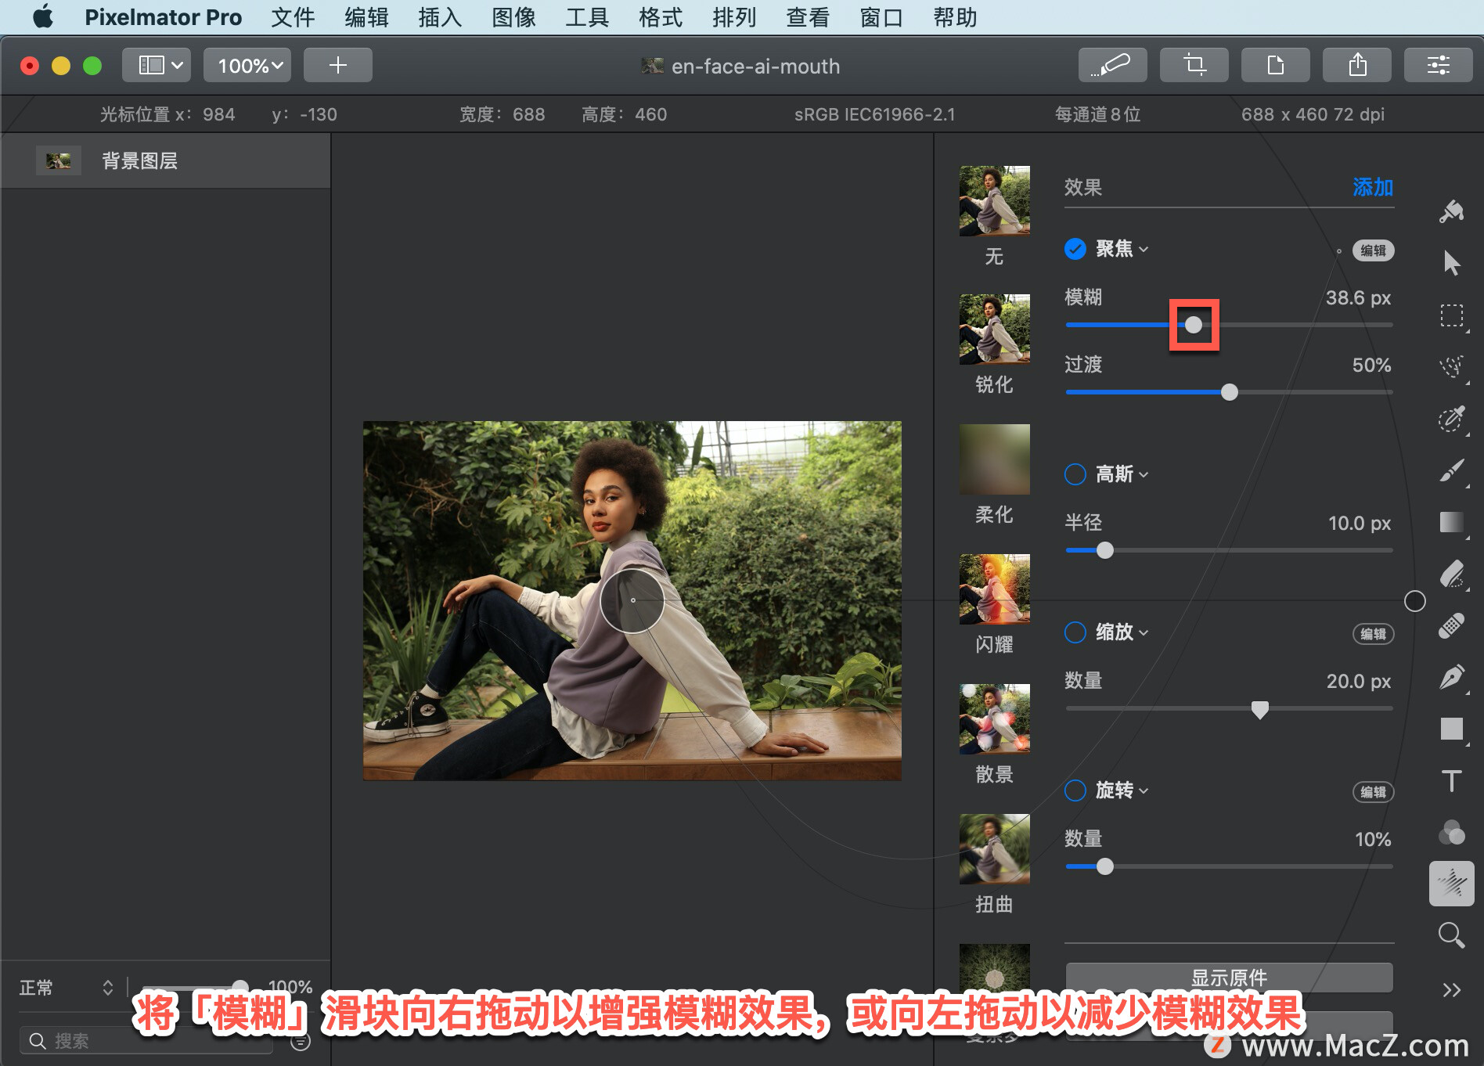Click the 显示原件 button

point(1229,978)
